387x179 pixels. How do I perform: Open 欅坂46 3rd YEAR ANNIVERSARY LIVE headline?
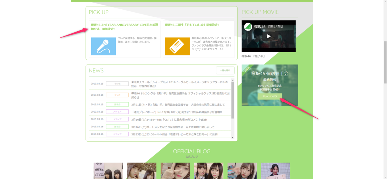click(124, 27)
